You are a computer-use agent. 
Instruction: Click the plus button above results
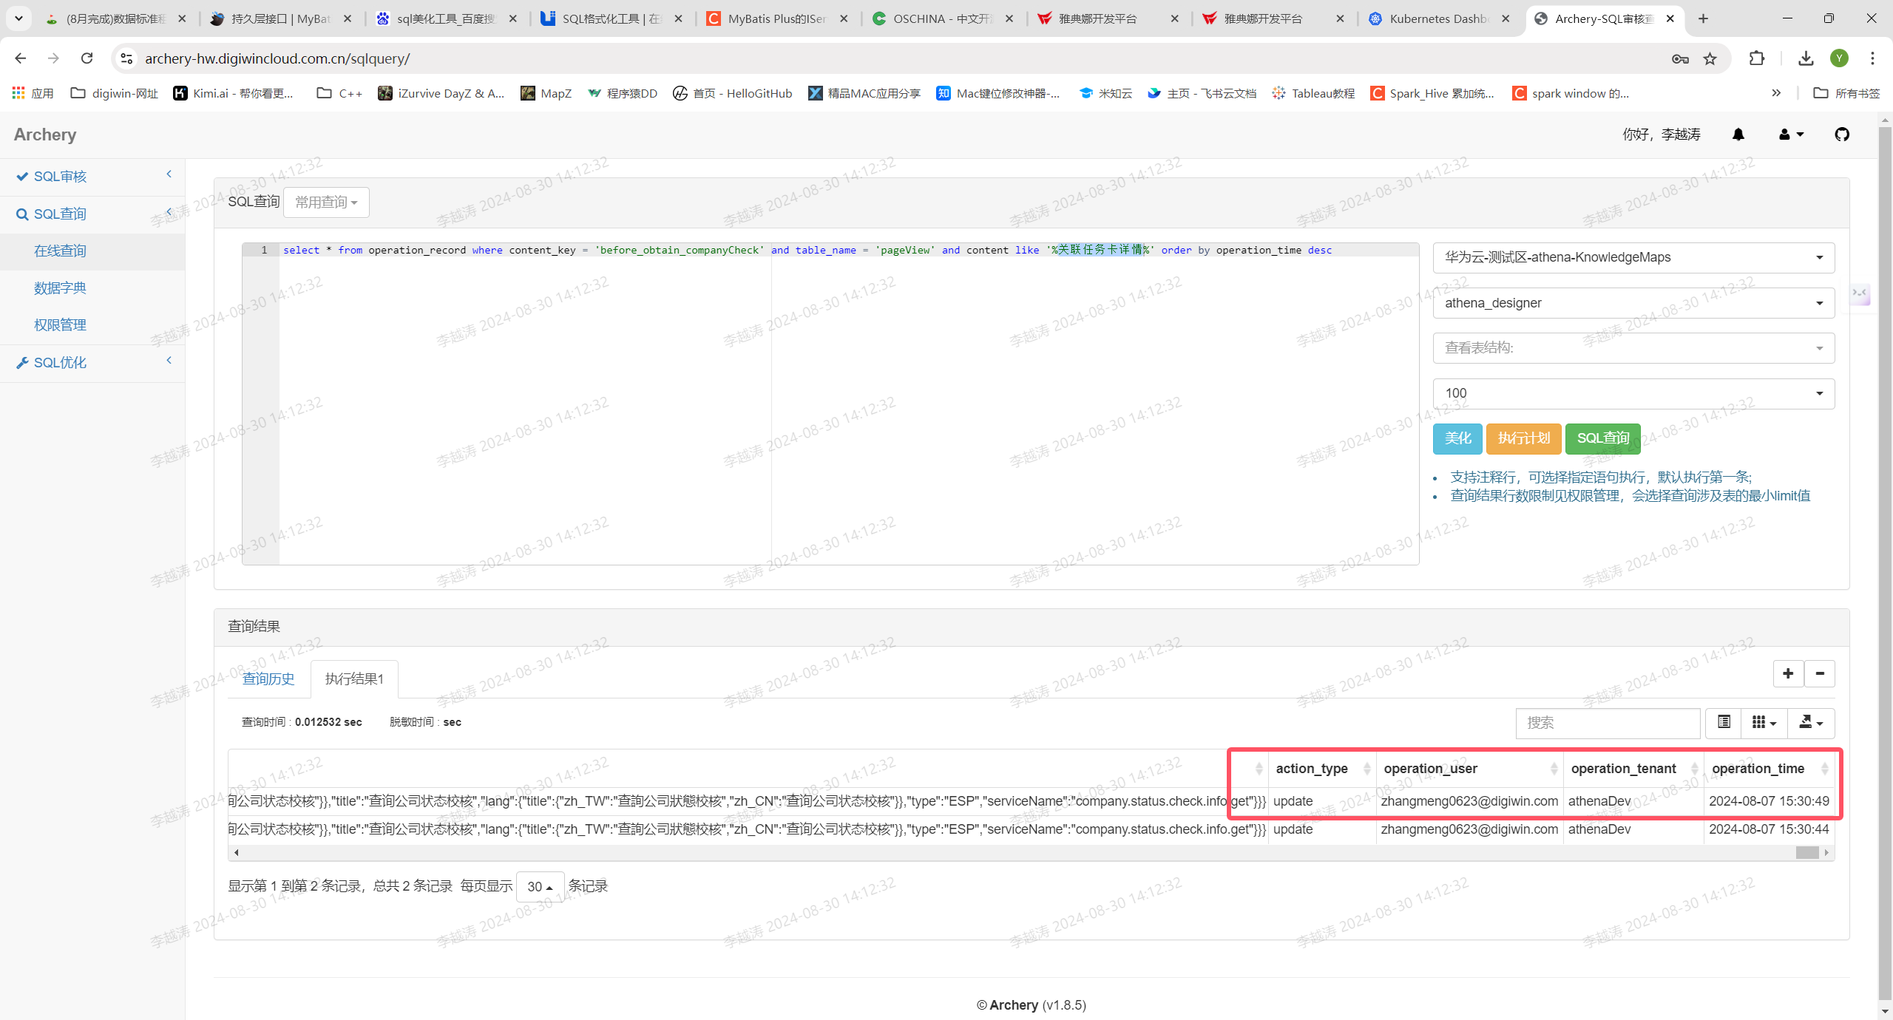click(1788, 673)
